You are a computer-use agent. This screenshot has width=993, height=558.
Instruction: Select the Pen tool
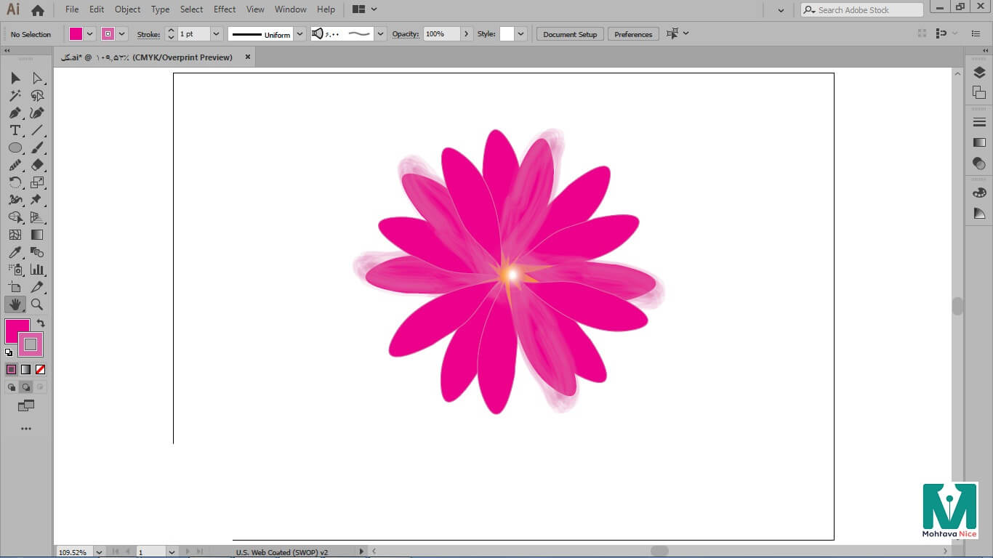point(15,113)
